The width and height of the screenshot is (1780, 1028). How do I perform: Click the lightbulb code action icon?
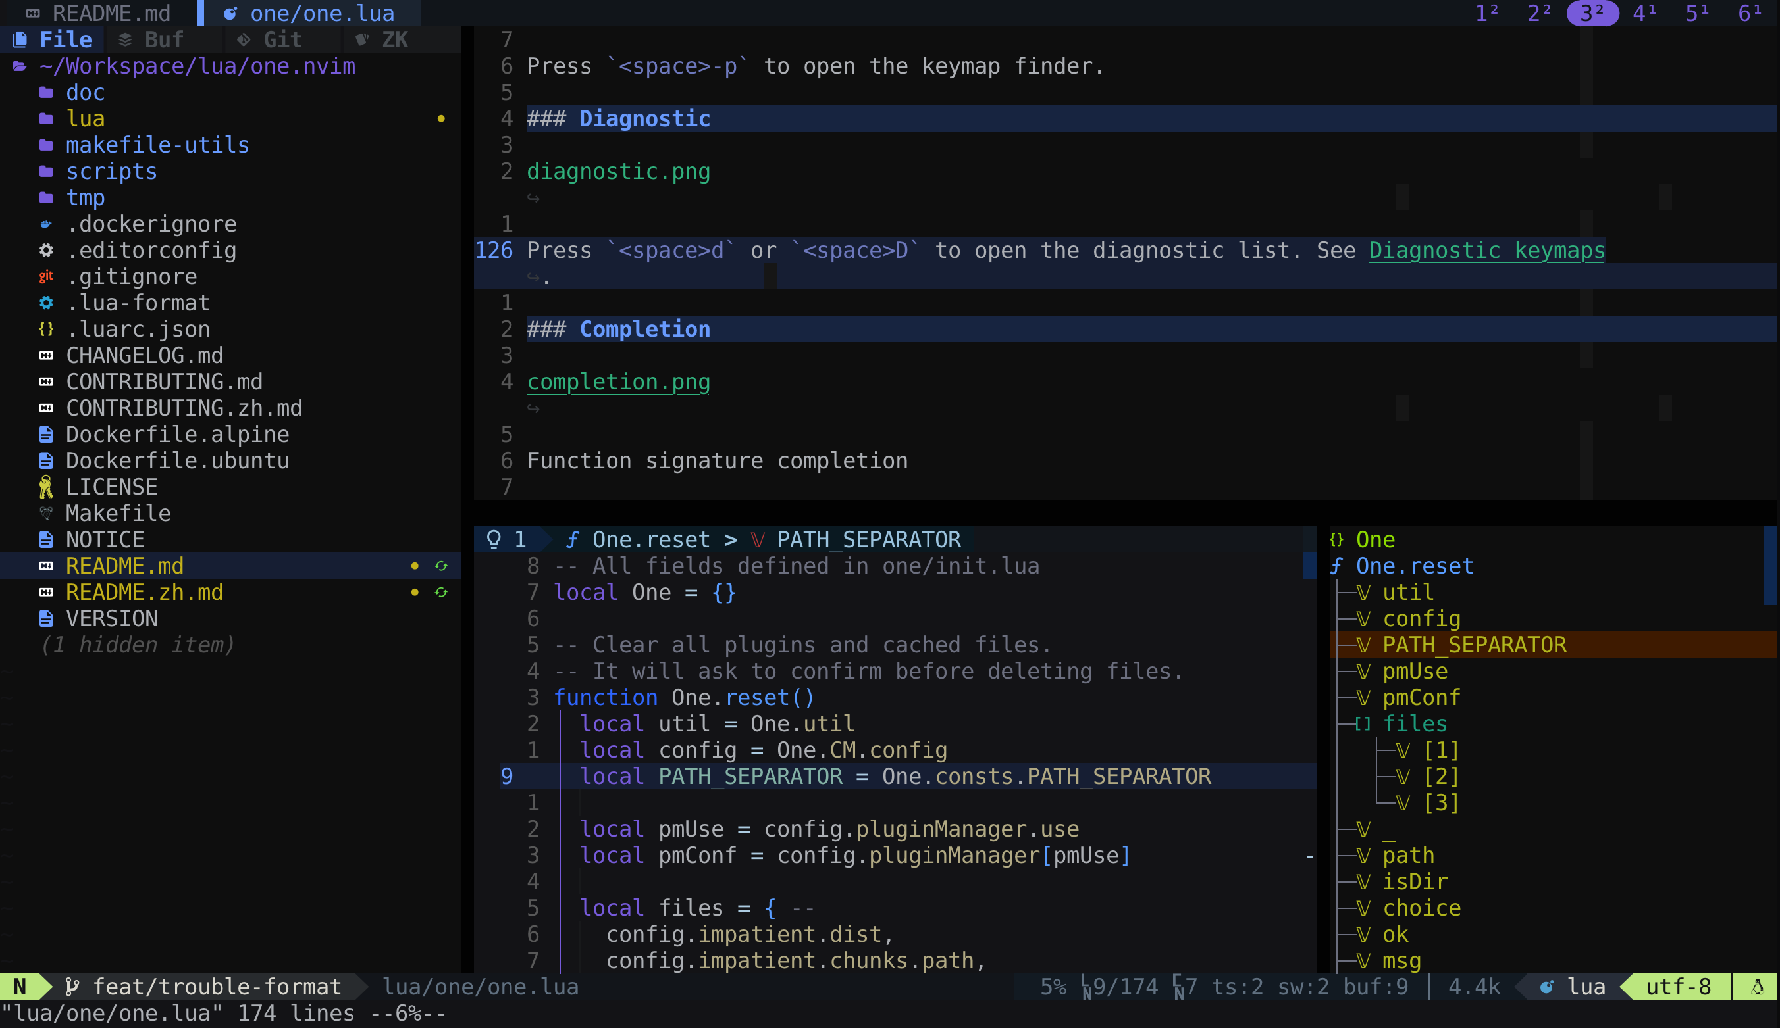tap(494, 540)
